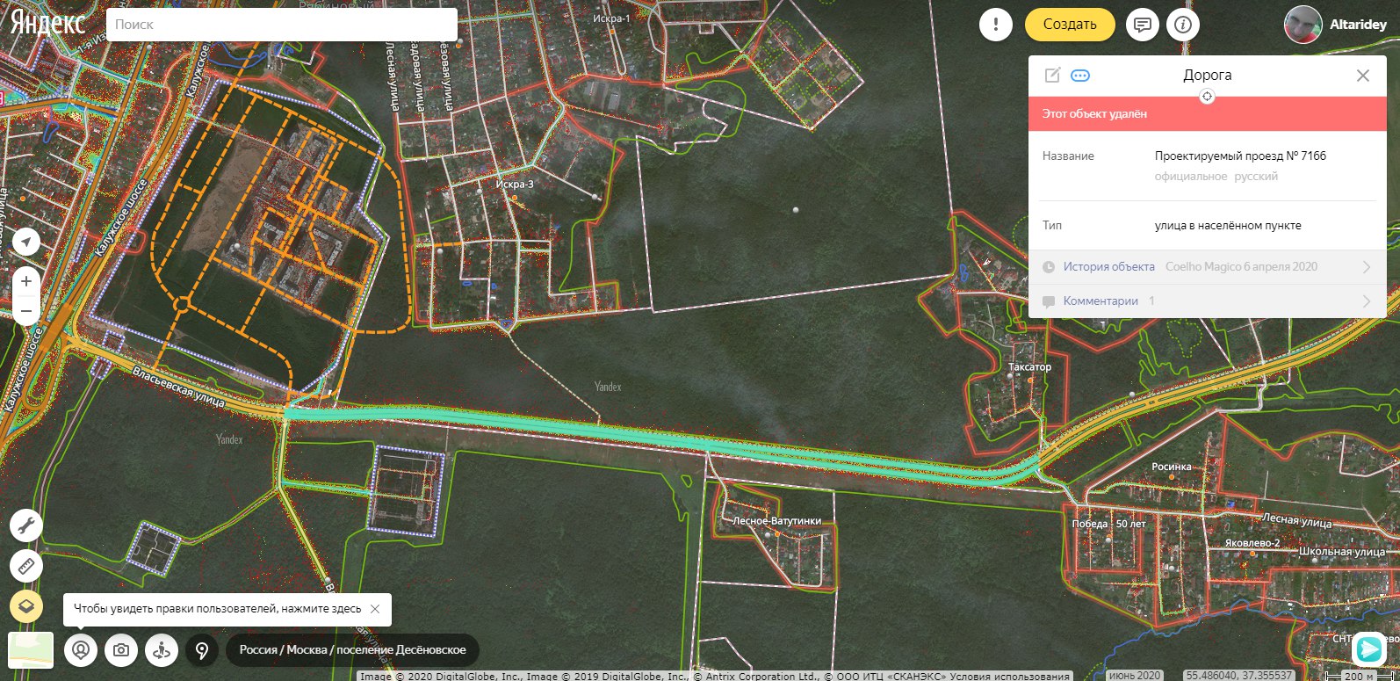Click the chevron arrow on Комментарии row

pyautogui.click(x=1367, y=301)
